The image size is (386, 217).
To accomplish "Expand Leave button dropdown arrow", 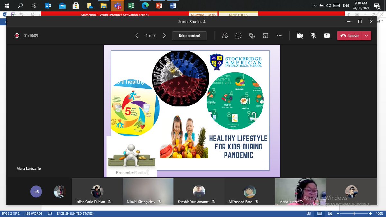I will click(x=366, y=36).
